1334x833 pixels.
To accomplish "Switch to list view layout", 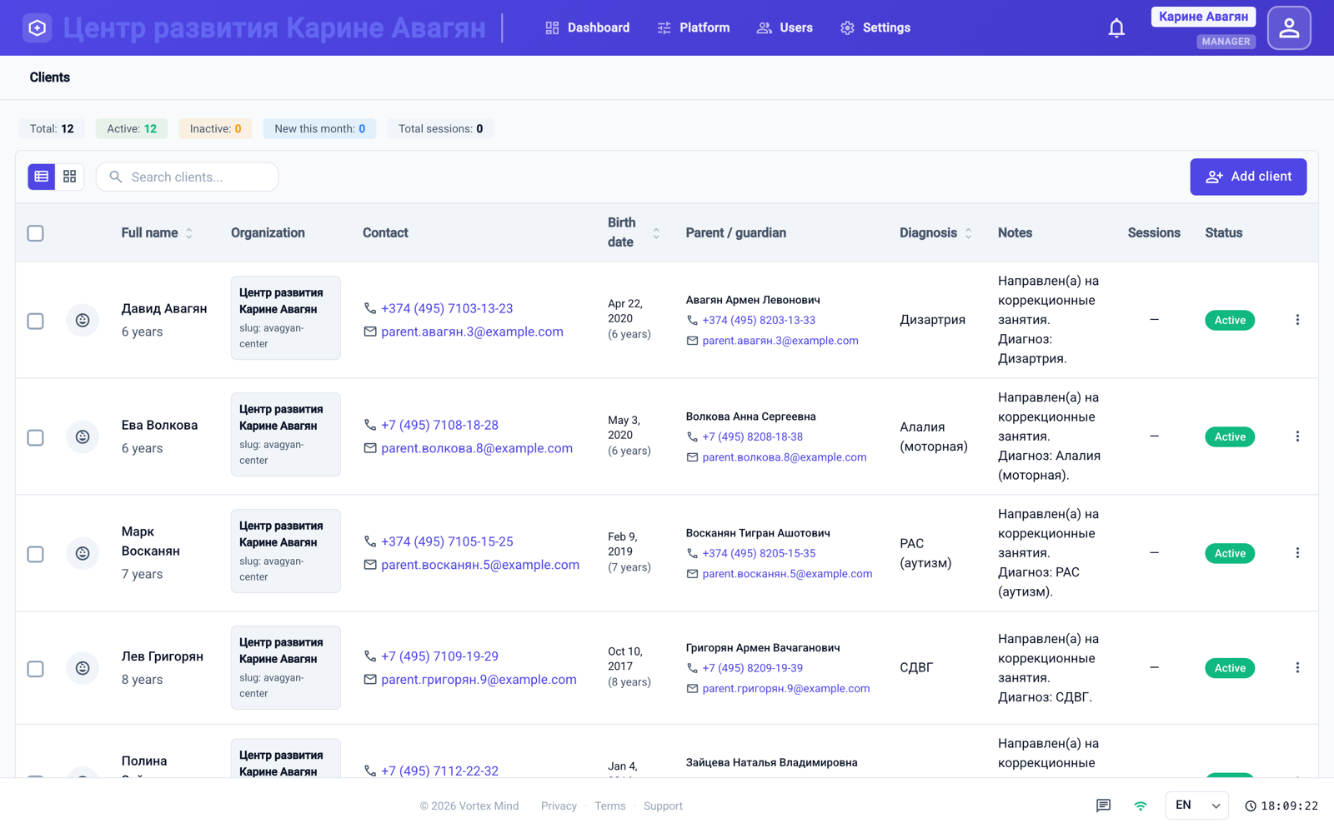I will [42, 177].
